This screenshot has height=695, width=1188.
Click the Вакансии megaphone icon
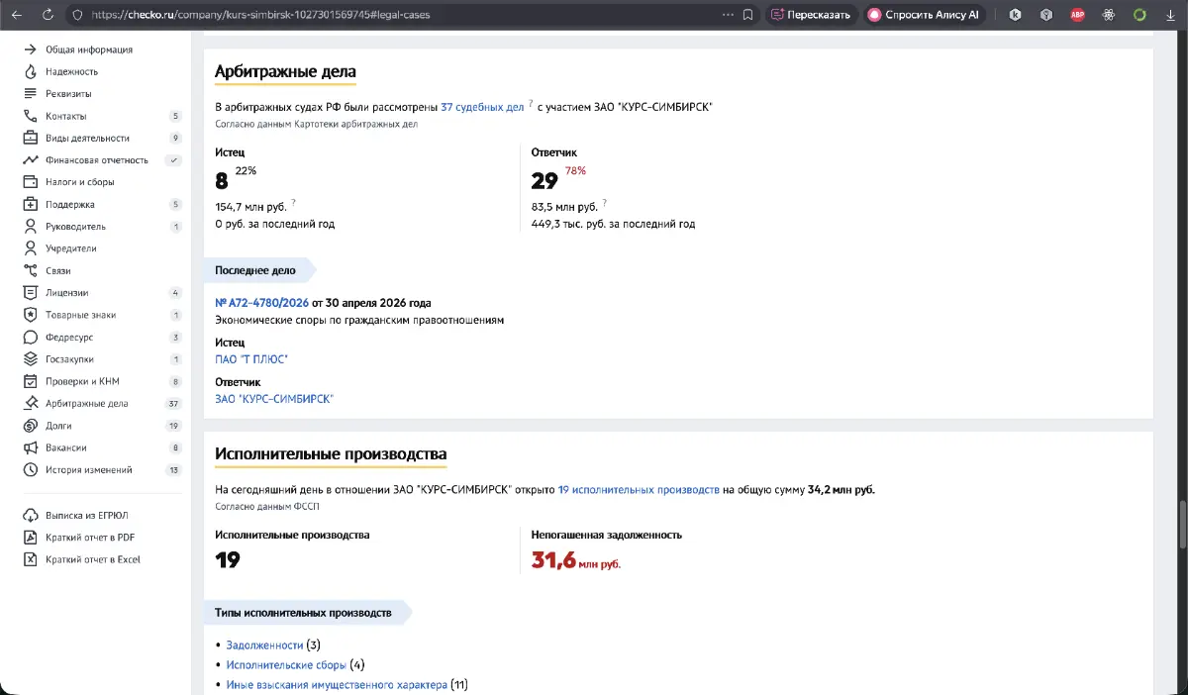[x=29, y=447]
